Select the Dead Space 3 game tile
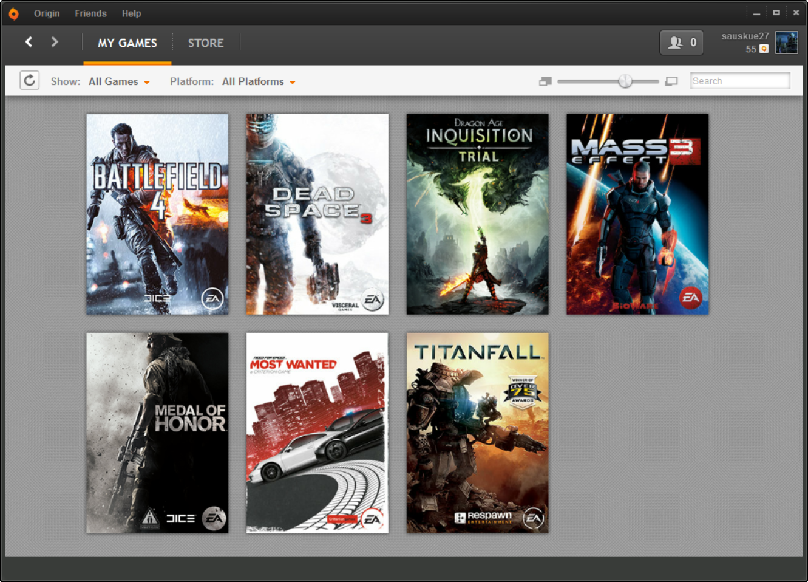Viewport: 808px width, 582px height. (317, 214)
